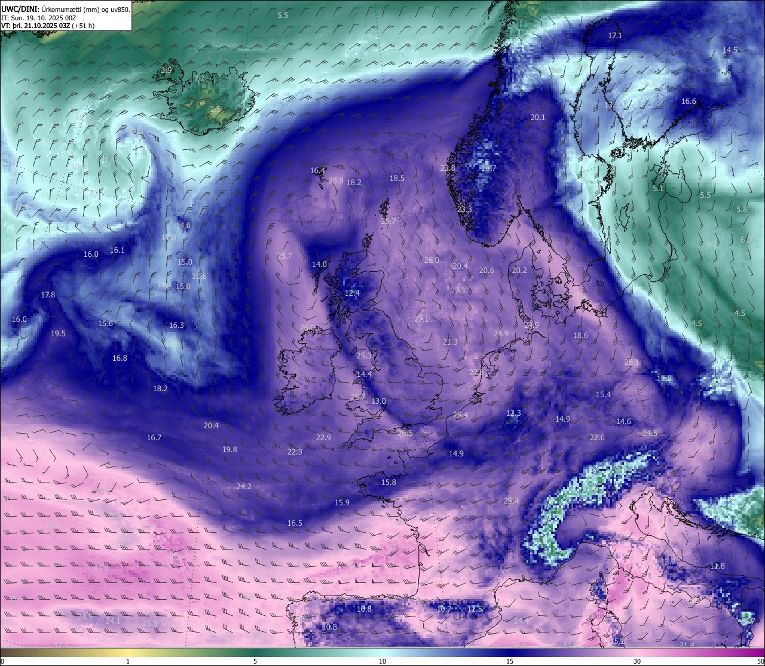The height and width of the screenshot is (666, 765).
Task: Click the value 14.4 over England
Action: click(x=364, y=375)
